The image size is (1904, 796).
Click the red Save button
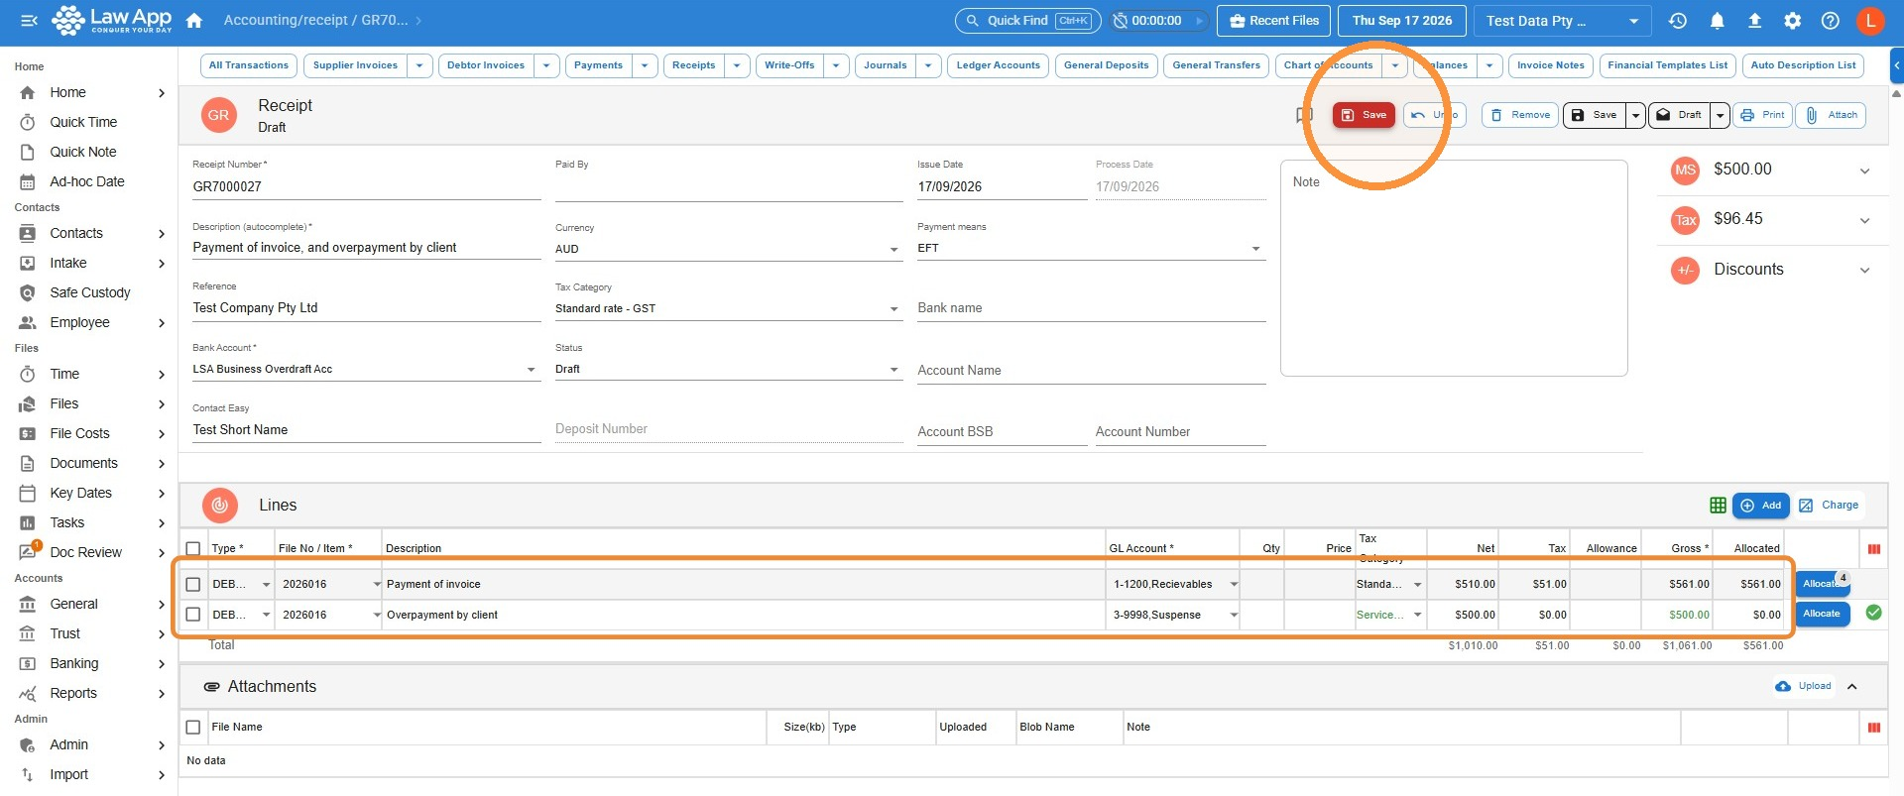1364,115
